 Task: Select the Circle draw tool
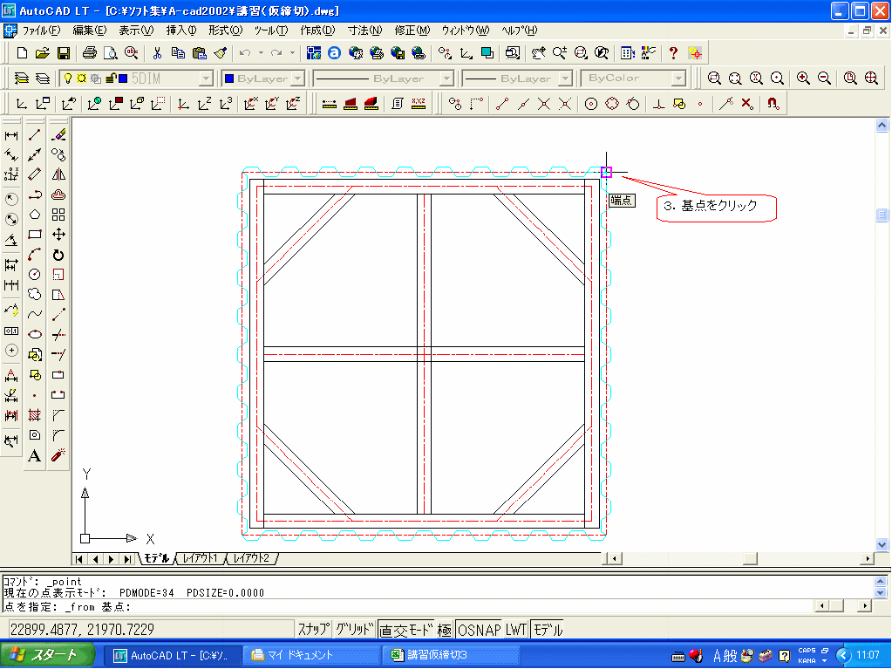(x=35, y=274)
